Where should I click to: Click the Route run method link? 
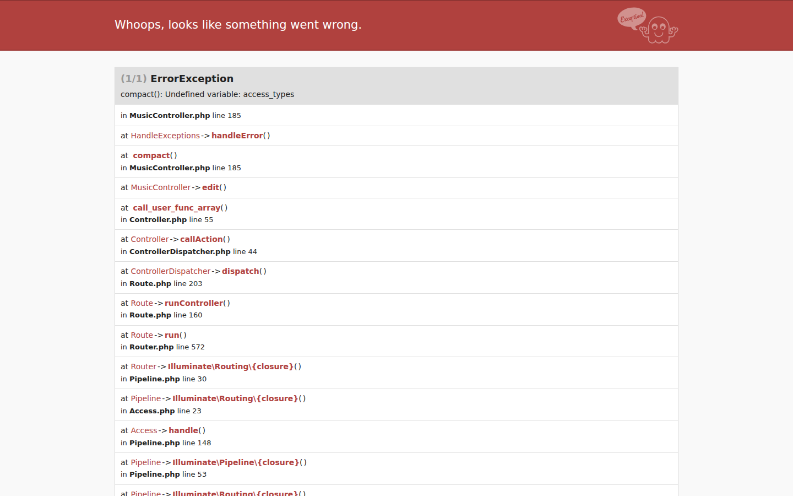click(x=172, y=335)
